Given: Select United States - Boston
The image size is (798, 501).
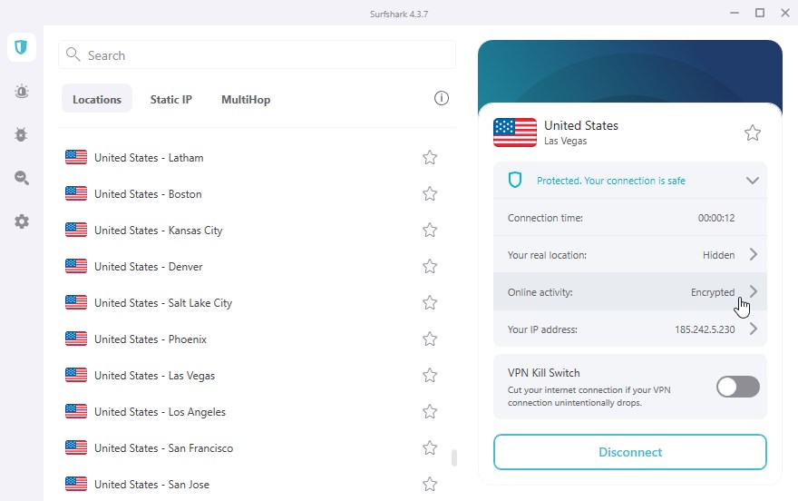Looking at the screenshot, I should pos(257,194).
